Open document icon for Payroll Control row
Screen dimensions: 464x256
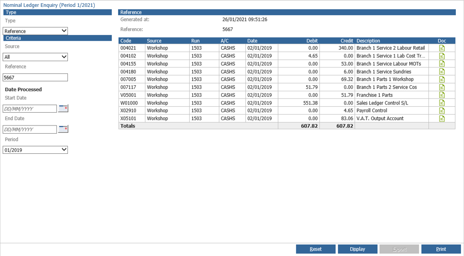pyautogui.click(x=442, y=110)
